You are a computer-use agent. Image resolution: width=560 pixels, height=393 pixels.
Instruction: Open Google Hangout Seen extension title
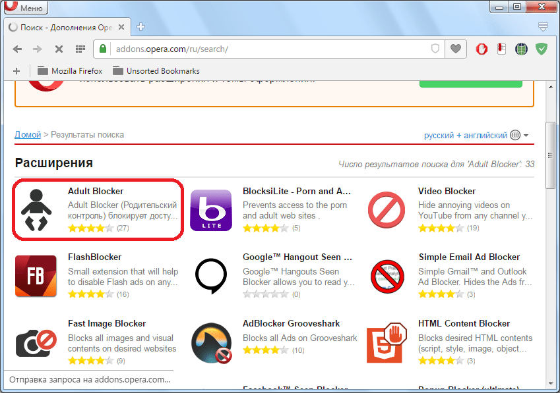pyautogui.click(x=297, y=257)
